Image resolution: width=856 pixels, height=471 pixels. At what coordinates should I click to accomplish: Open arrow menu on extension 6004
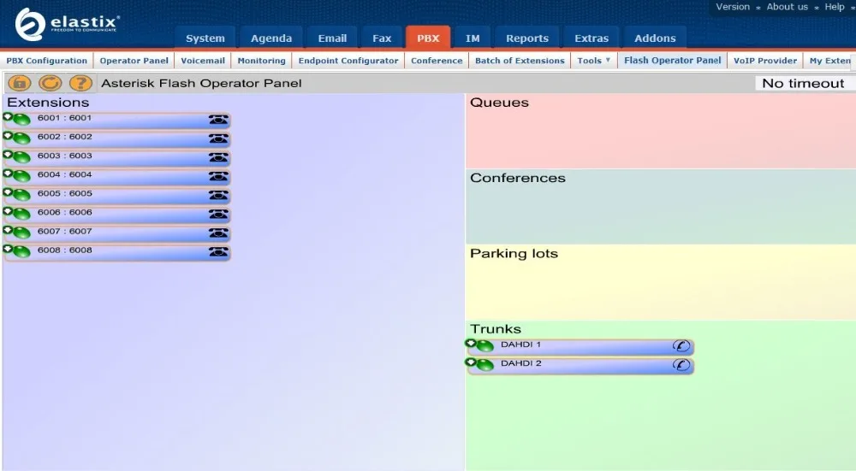pos(8,174)
